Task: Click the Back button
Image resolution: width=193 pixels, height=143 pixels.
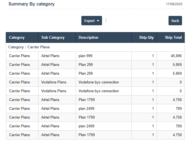Action: point(175,21)
